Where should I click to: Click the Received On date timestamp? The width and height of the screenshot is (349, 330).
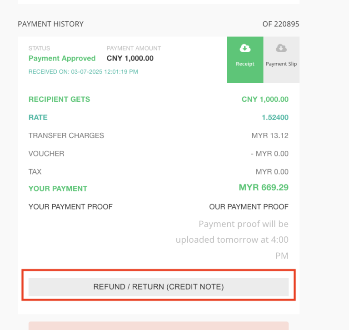[x=83, y=72]
